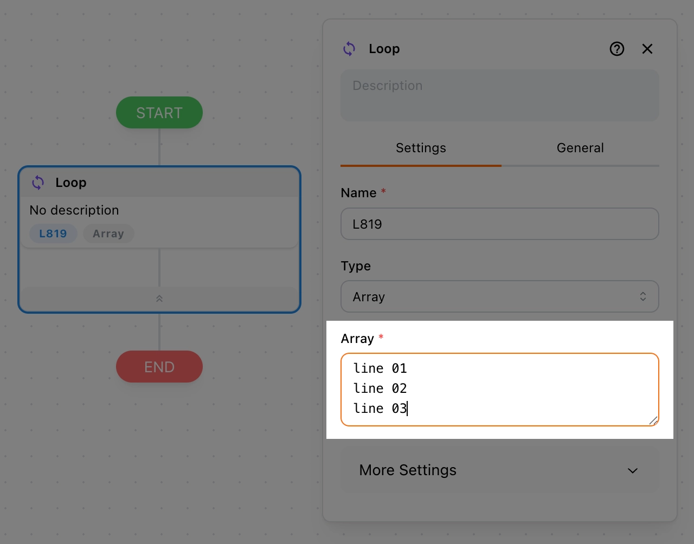This screenshot has width=694, height=544.
Task: Select the Settings tab
Action: pos(421,148)
